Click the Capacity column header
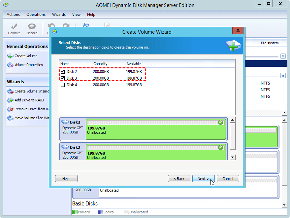 [109, 64]
